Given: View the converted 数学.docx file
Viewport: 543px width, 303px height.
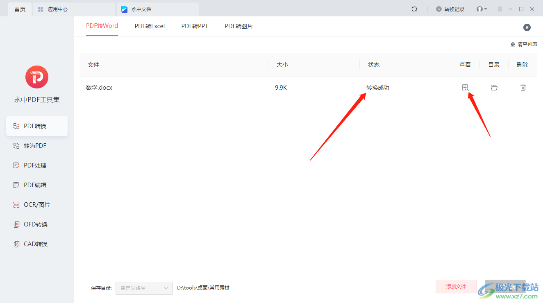Looking at the screenshot, I should point(465,88).
